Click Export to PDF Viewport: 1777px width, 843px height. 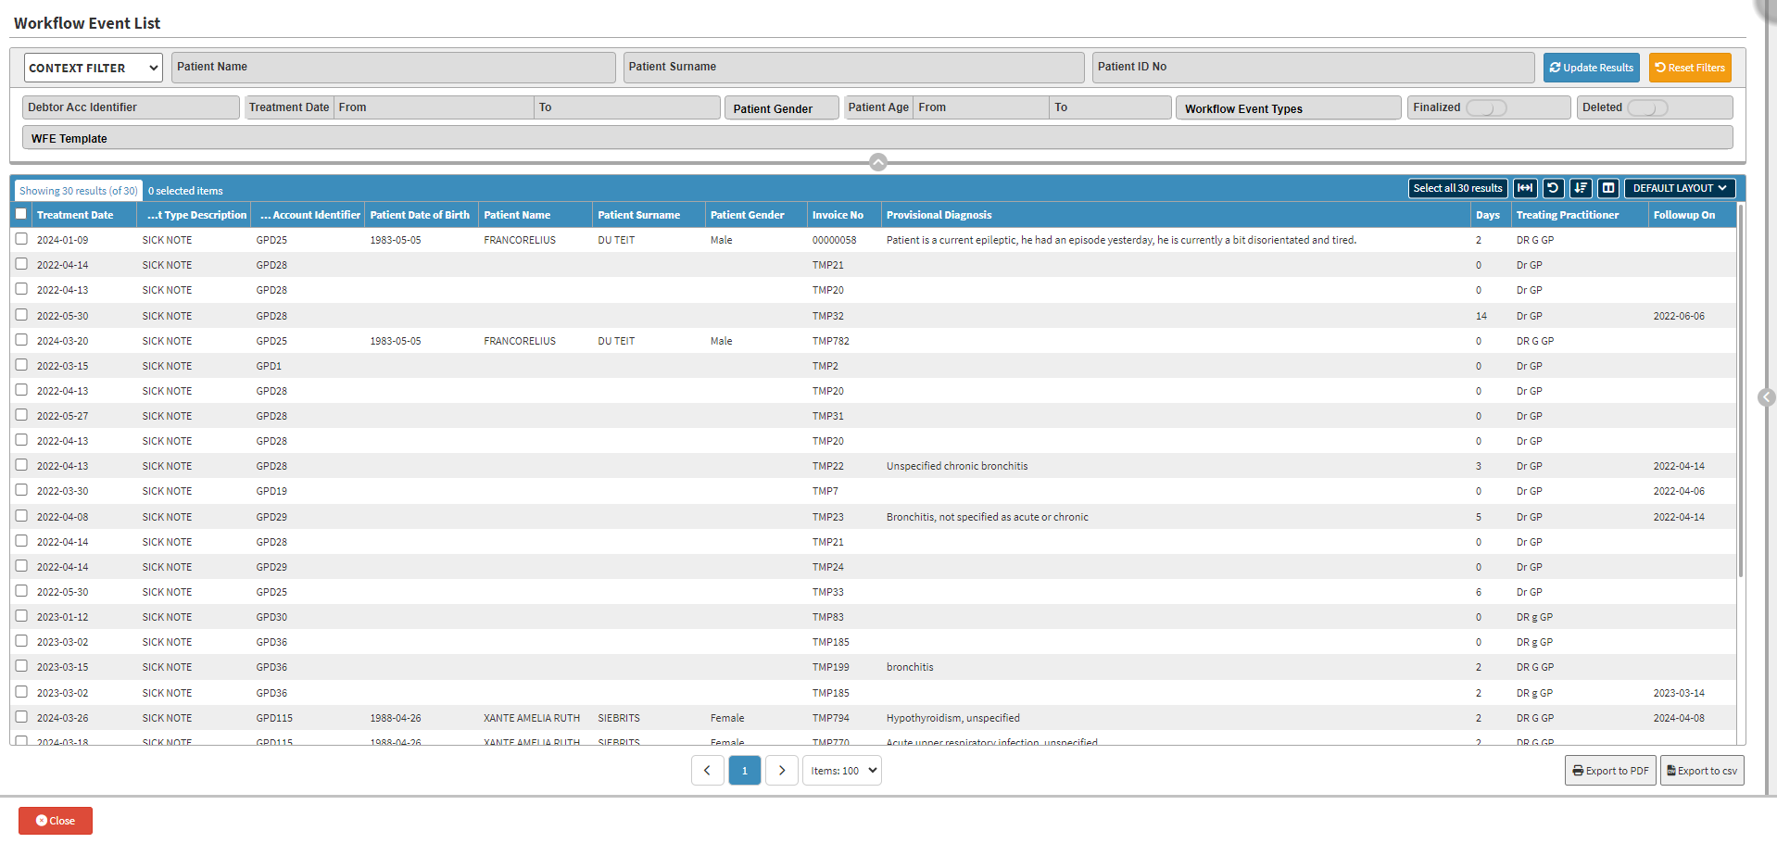1609,771
